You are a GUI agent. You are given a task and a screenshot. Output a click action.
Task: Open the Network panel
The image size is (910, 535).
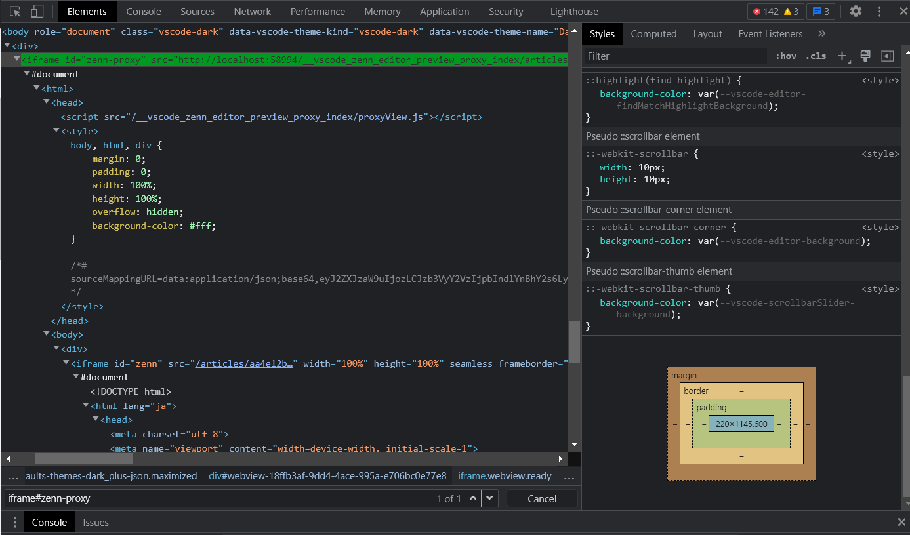[252, 11]
